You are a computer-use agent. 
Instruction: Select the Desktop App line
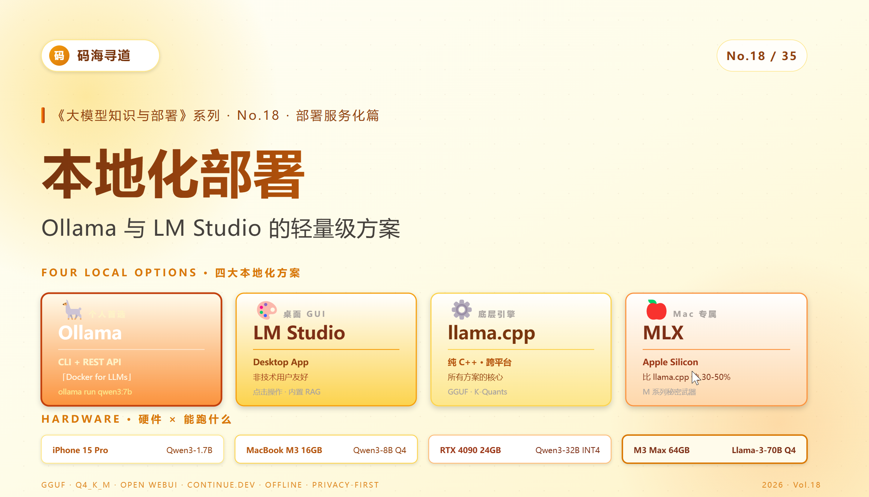pyautogui.click(x=281, y=362)
